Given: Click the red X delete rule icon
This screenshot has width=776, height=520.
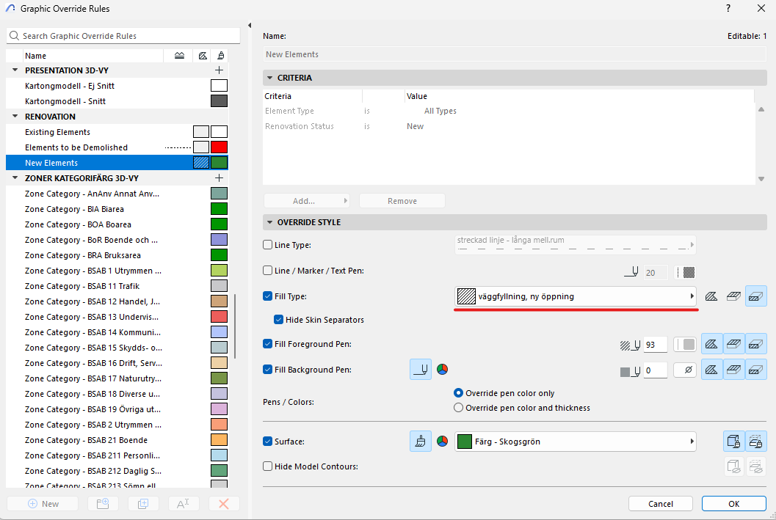Looking at the screenshot, I should pos(224,504).
